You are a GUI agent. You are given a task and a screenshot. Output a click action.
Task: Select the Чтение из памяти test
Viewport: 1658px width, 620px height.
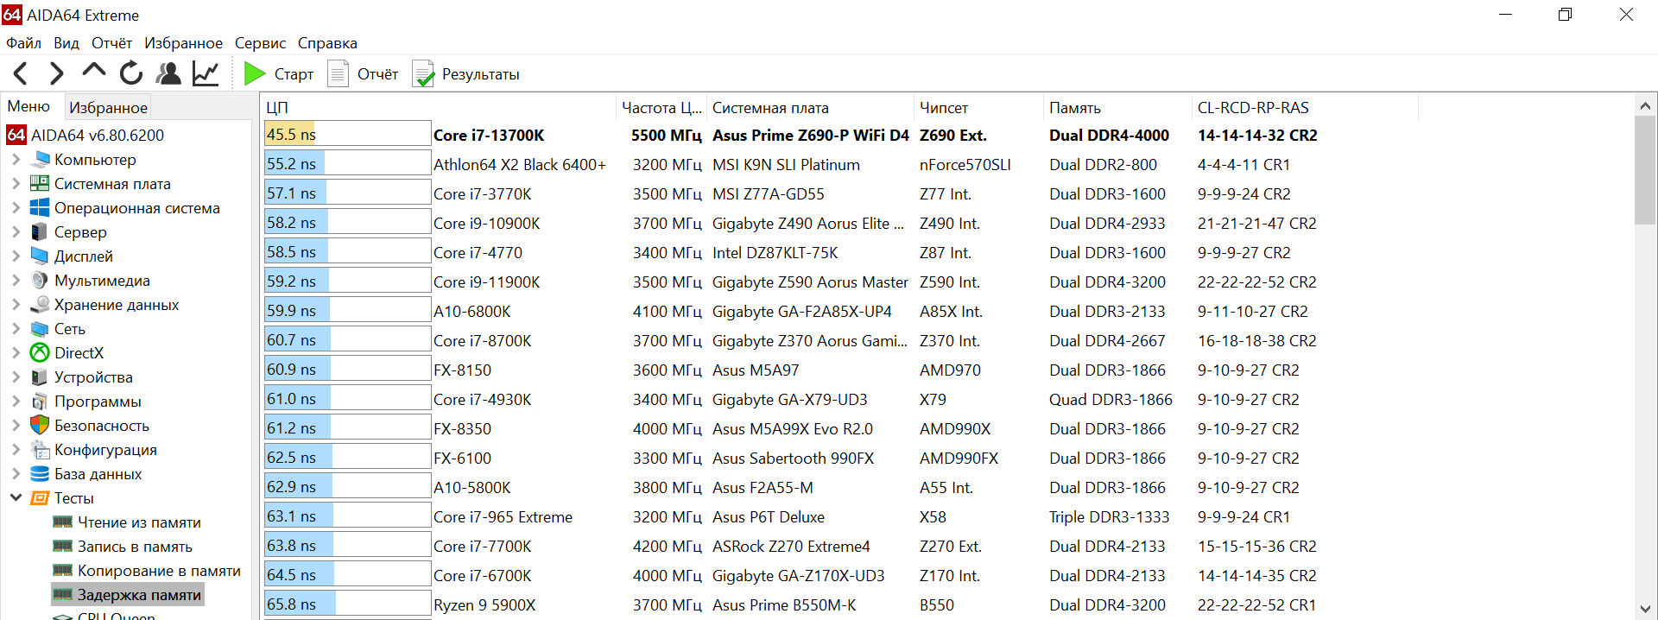coord(139,522)
